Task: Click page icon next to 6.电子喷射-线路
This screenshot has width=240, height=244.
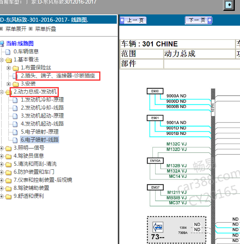Action: [15, 140]
